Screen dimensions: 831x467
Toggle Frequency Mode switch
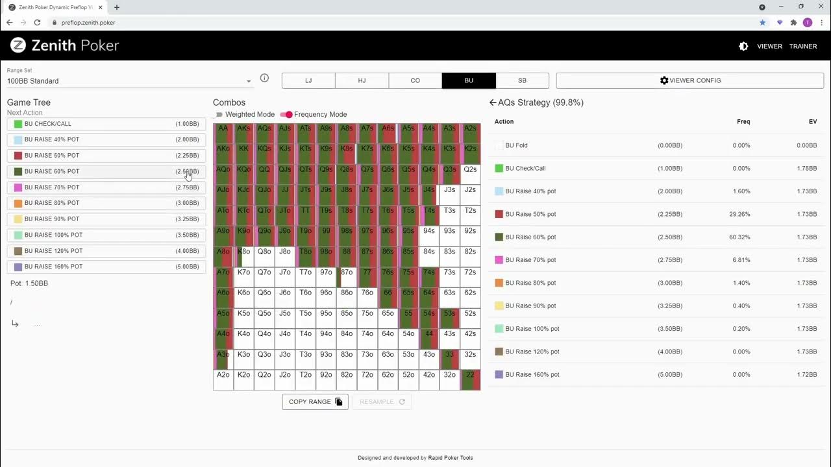tap(286, 115)
